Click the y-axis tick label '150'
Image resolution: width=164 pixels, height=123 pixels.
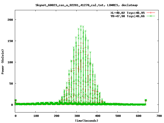point(10,41)
